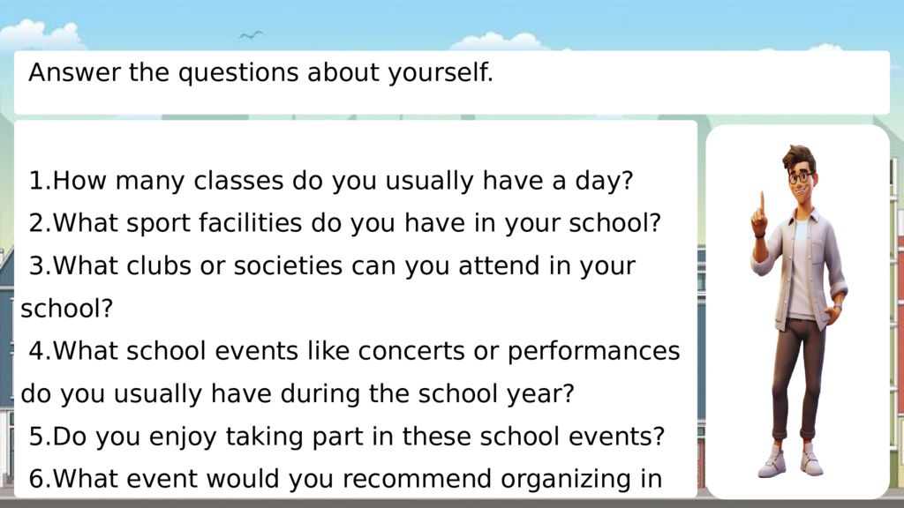Image resolution: width=904 pixels, height=508 pixels.
Task: Click the cartoon man pointing up
Action: (x=798, y=311)
